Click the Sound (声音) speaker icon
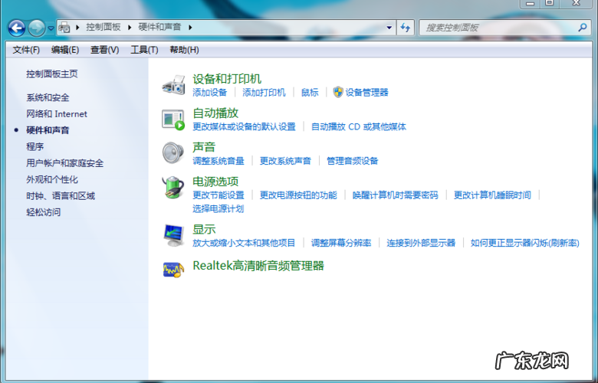Image resolution: width=598 pixels, height=383 pixels. tap(173, 153)
